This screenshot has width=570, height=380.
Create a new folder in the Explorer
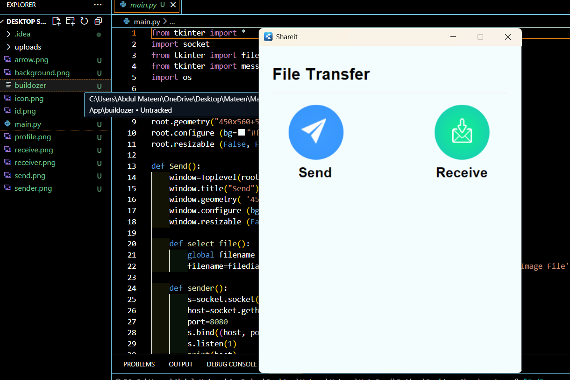point(70,21)
